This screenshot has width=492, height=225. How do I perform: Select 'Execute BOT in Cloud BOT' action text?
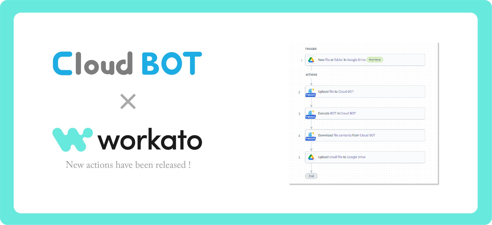337,114
